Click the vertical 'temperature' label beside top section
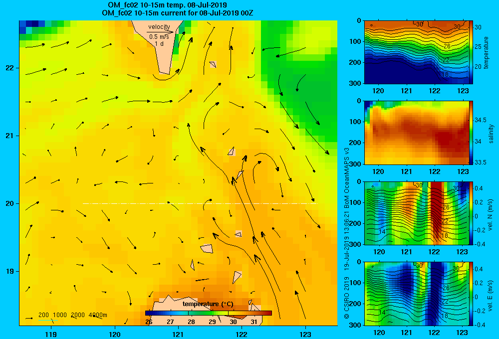Image resolution: width=499 pixels, height=339 pixels. [486, 52]
